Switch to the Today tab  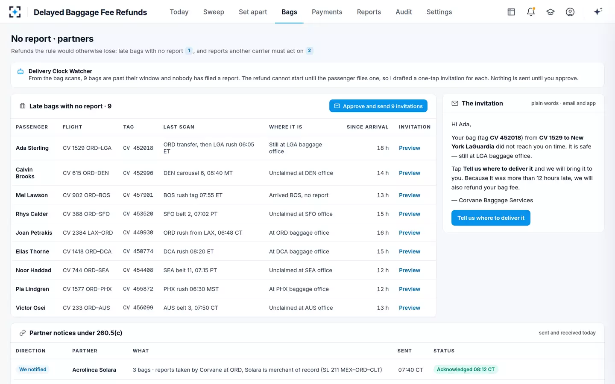[179, 12]
